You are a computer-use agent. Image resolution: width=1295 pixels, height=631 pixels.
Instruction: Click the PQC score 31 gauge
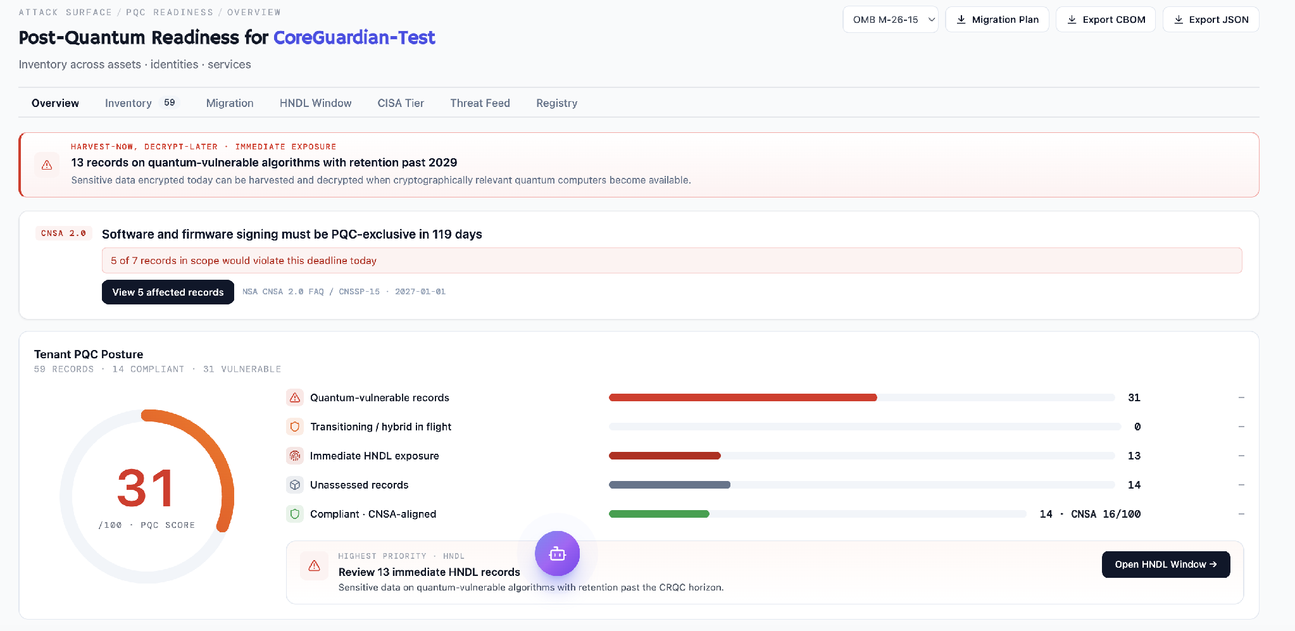(x=147, y=496)
